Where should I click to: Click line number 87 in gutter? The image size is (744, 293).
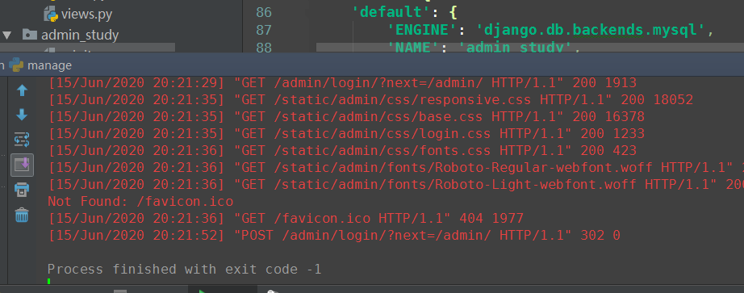tap(264, 30)
